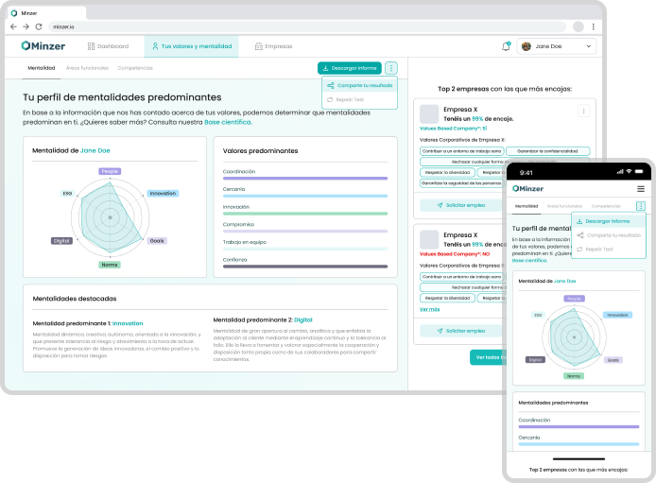The width and height of the screenshot is (656, 483).
Task: Click the Innovación progress bar
Action: (305, 214)
